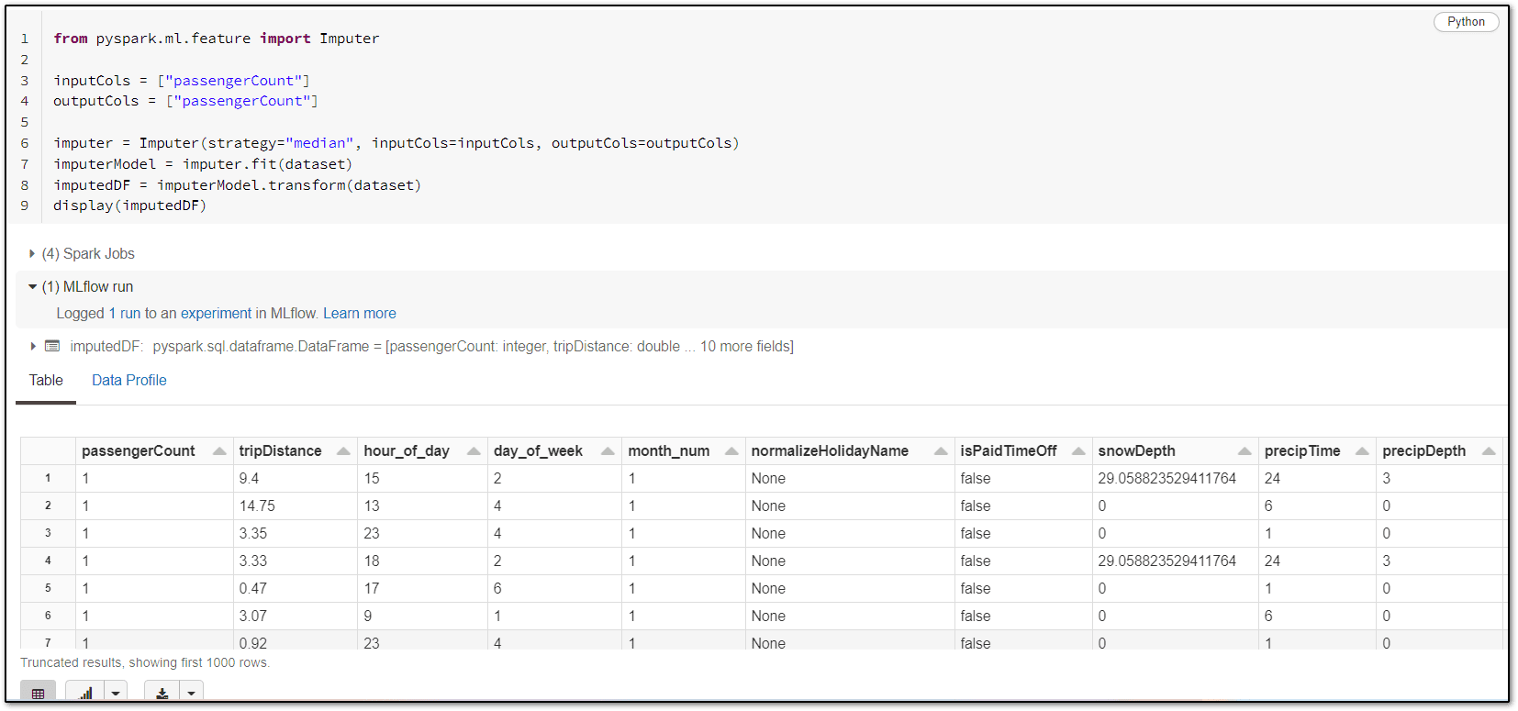The height and width of the screenshot is (711, 1518).
Task: Select snowDepth value in row 1
Action: [x=1175, y=478]
